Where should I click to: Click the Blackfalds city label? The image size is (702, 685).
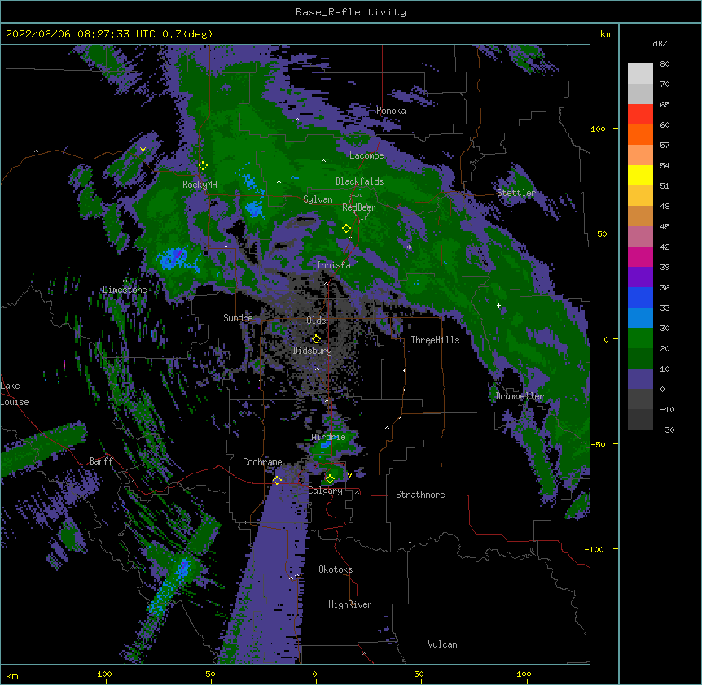pyautogui.click(x=359, y=181)
